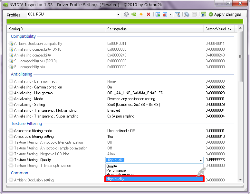The image size is (250, 194).
Task: Open dropdown arrow beside remove application icon
Action: (170, 15)
